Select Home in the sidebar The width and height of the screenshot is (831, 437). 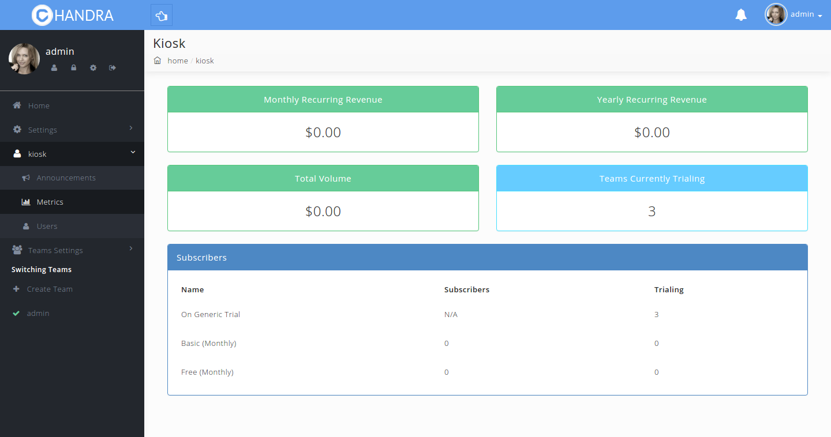click(x=39, y=106)
